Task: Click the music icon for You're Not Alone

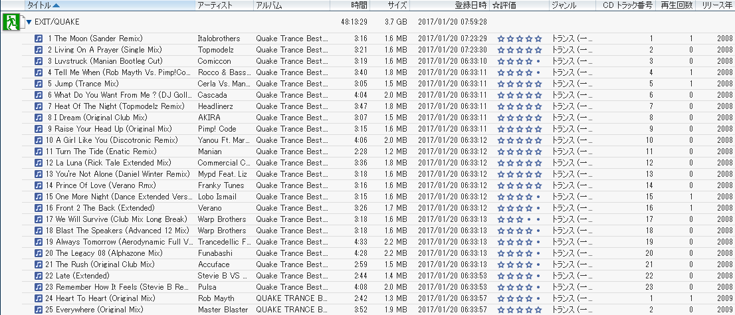Action: [x=39, y=174]
